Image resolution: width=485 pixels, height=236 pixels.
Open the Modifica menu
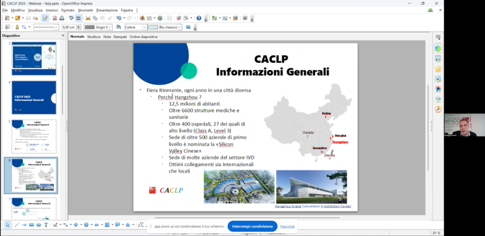click(18, 10)
